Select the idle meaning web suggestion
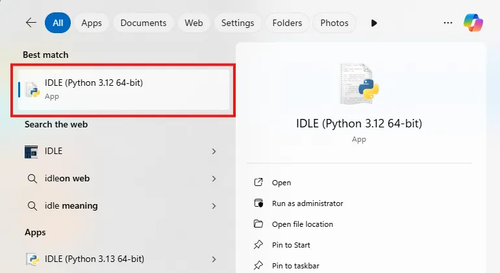The width and height of the screenshot is (500, 273). 71,206
